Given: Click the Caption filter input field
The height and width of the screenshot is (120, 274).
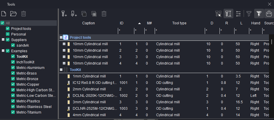Looking at the screenshot, I should click(88, 30).
